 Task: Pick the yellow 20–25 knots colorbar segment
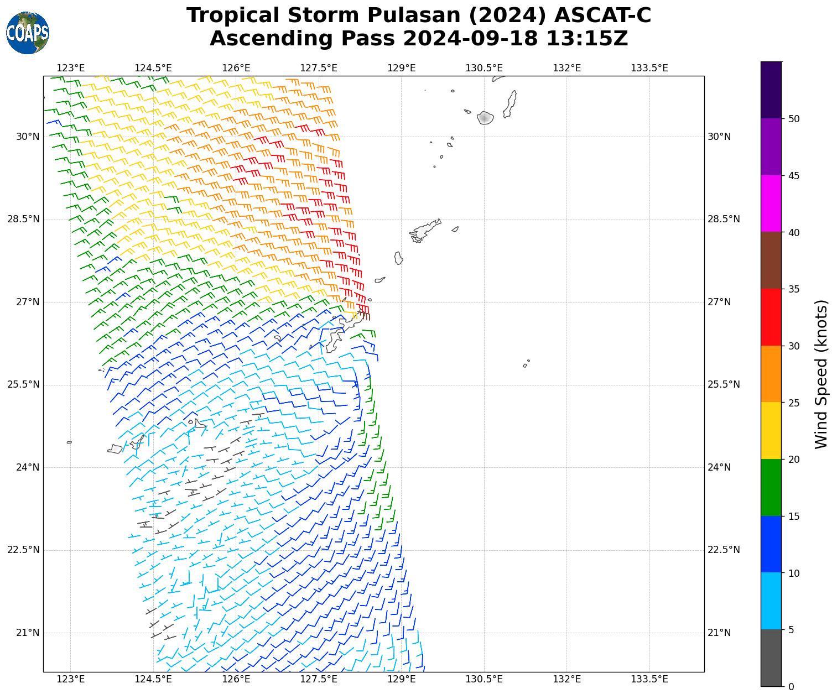[771, 430]
